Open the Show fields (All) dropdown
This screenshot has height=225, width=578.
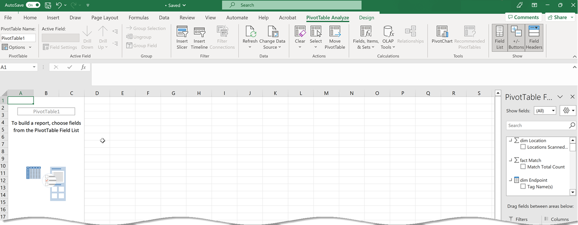tap(545, 111)
